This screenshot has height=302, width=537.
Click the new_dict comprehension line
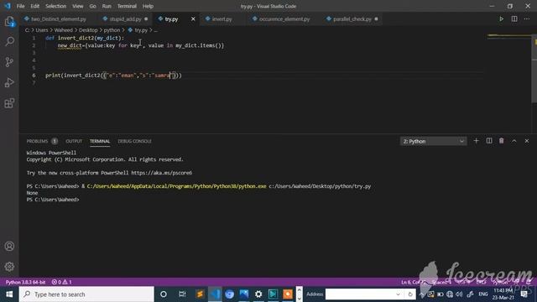[141, 45]
